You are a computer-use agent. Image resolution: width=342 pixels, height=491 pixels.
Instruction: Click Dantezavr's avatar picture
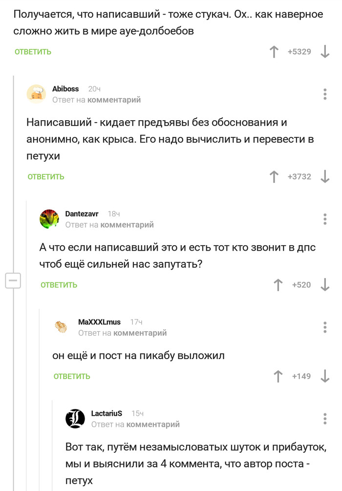pyautogui.click(x=49, y=219)
